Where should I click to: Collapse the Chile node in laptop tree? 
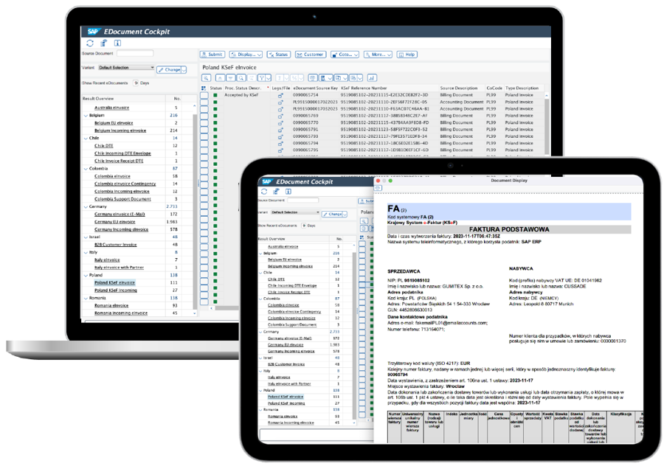(x=86, y=139)
